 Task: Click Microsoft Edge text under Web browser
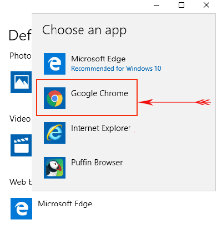coord(65,204)
